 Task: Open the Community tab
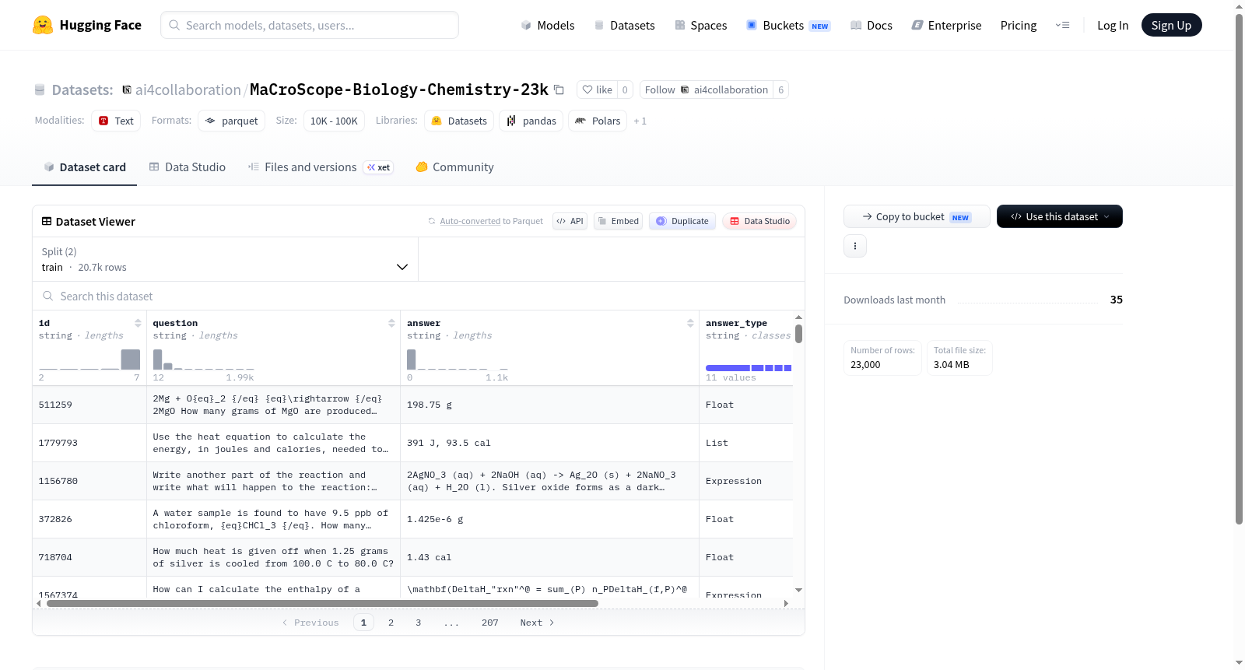(455, 167)
